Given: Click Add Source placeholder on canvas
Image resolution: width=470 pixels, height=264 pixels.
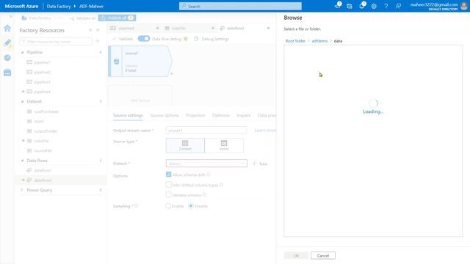Looking at the screenshot, I should 140,100.
